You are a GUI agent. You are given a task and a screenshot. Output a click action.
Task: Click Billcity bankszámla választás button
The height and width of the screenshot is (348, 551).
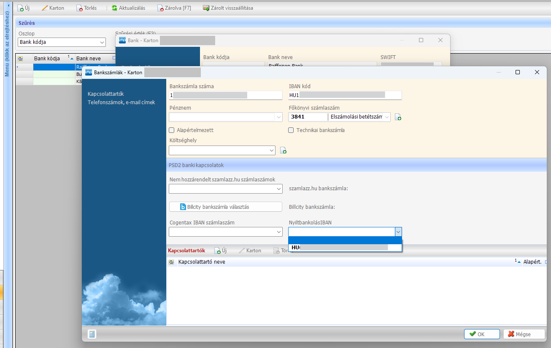pyautogui.click(x=225, y=207)
